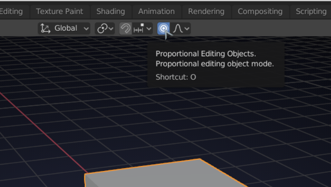
Task: Toggle the snapping magnet icon
Action: click(125, 29)
